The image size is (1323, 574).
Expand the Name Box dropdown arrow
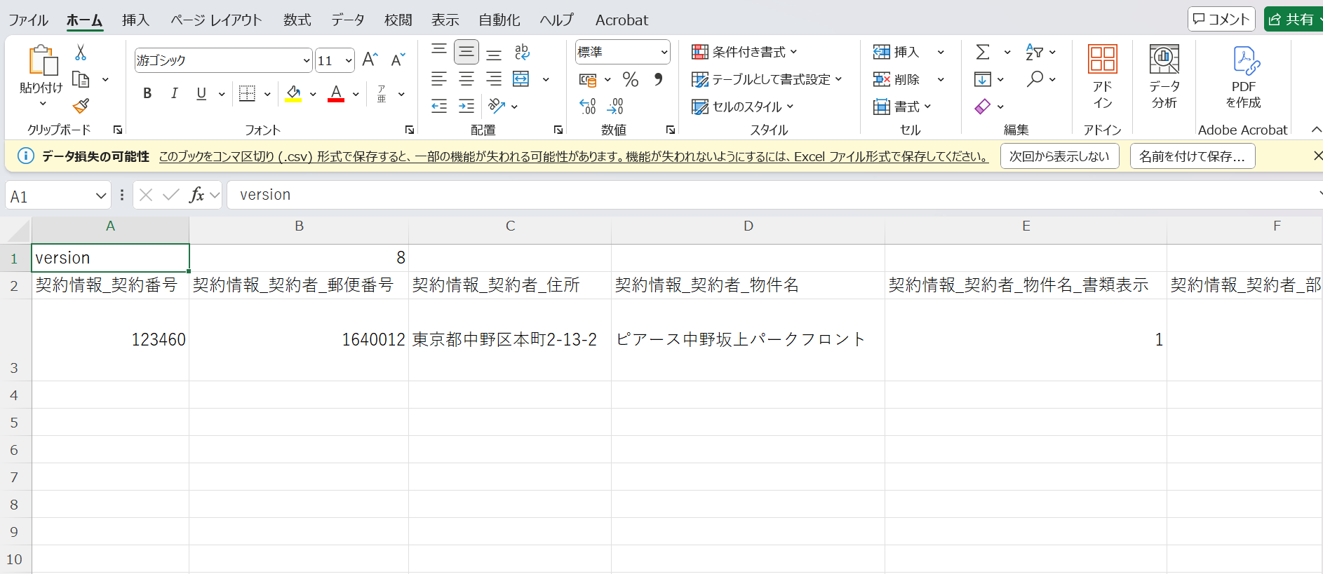click(x=101, y=196)
